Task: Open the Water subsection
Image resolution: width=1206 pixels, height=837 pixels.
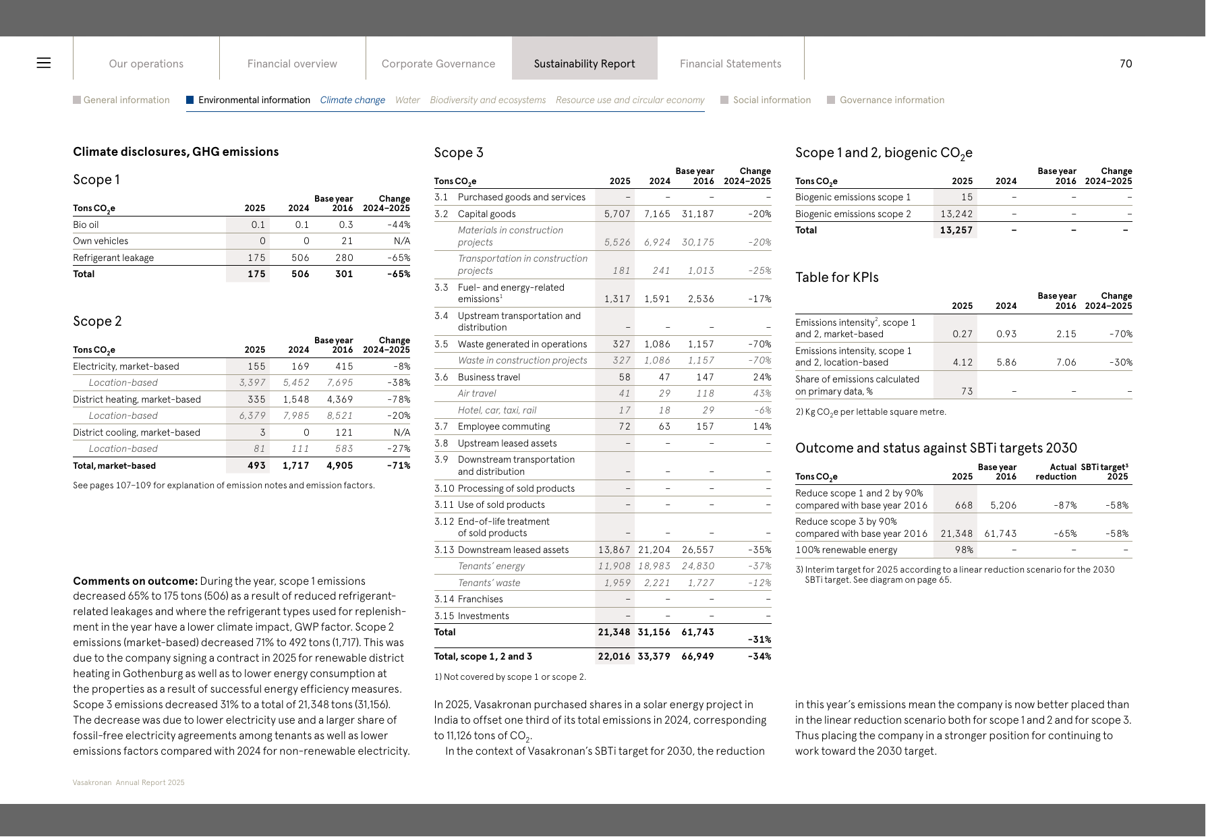Action: pyautogui.click(x=407, y=100)
